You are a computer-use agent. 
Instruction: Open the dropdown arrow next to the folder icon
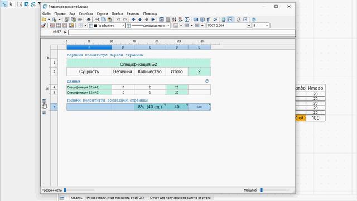click(x=49, y=20)
